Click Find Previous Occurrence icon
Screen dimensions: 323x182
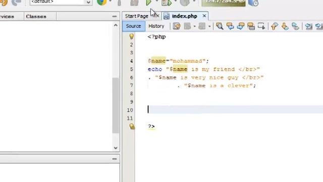click(x=230, y=26)
